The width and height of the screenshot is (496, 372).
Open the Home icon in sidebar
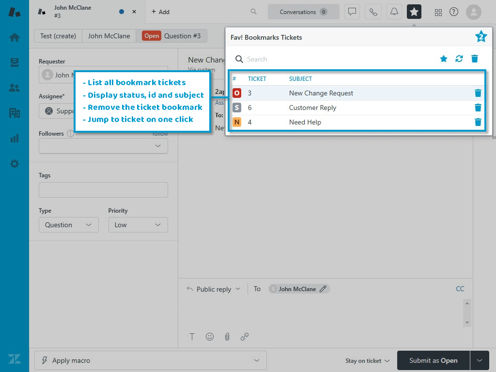15,37
